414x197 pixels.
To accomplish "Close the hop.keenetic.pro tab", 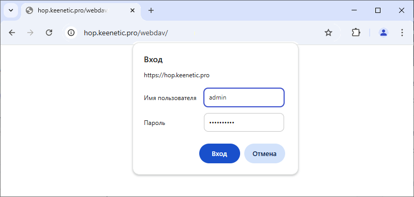I will [132, 10].
